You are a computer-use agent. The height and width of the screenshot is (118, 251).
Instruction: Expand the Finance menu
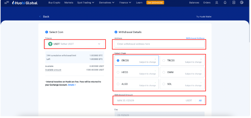(x=125, y=3)
